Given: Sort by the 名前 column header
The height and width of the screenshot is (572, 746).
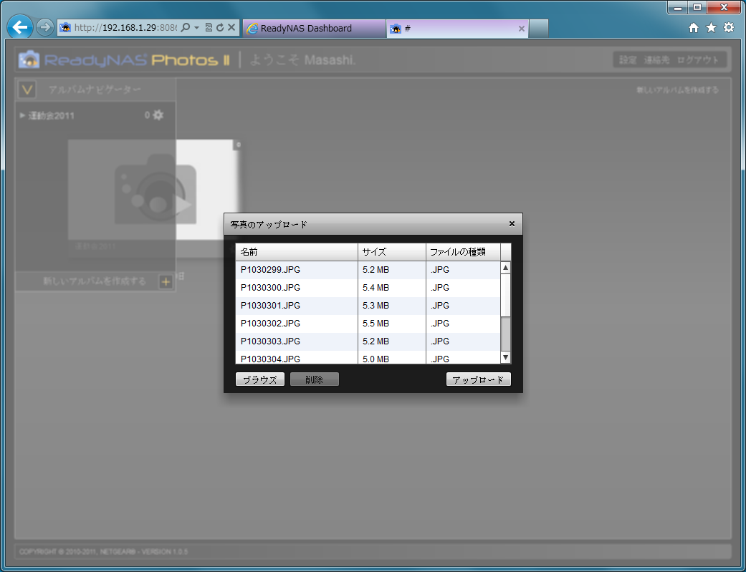Looking at the screenshot, I should (x=296, y=252).
